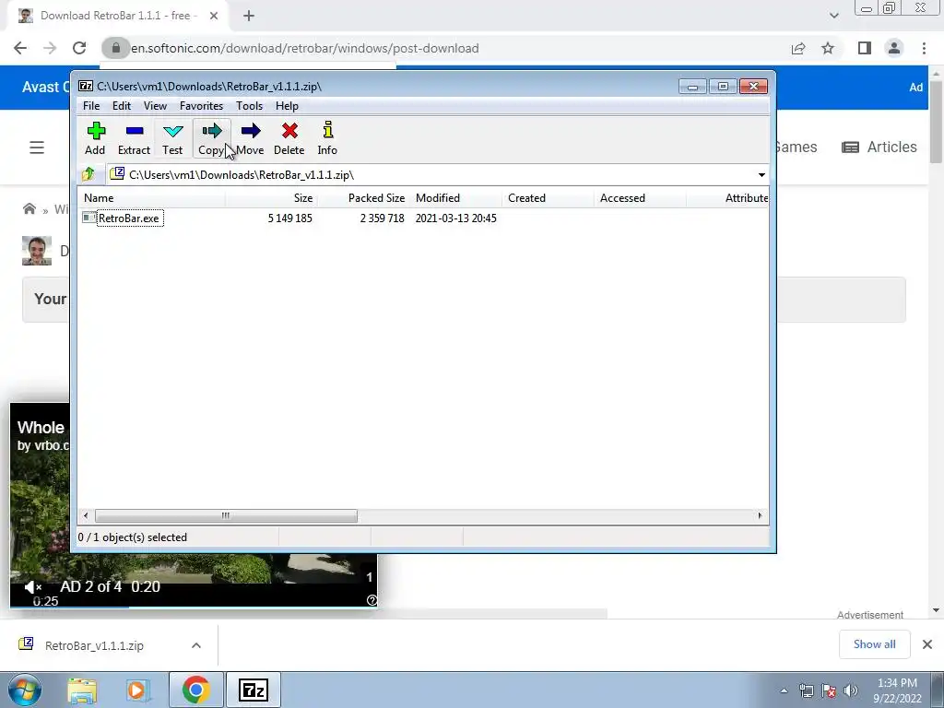Open Chrome three-dot menu

tap(924, 48)
